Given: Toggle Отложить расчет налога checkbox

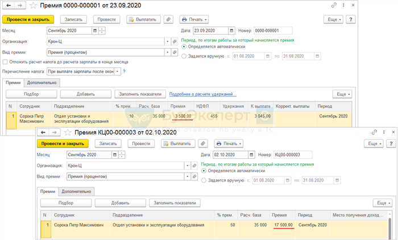Looking at the screenshot, I should coord(5,62).
